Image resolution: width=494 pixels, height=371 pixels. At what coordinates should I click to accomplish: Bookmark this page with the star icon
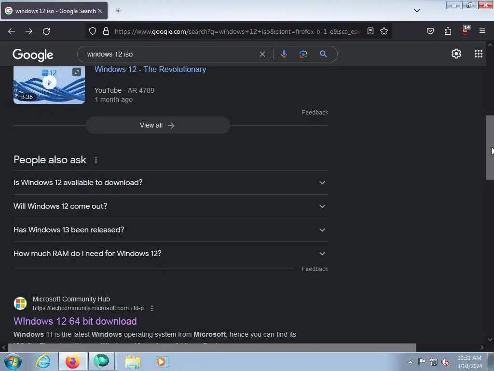(x=384, y=31)
